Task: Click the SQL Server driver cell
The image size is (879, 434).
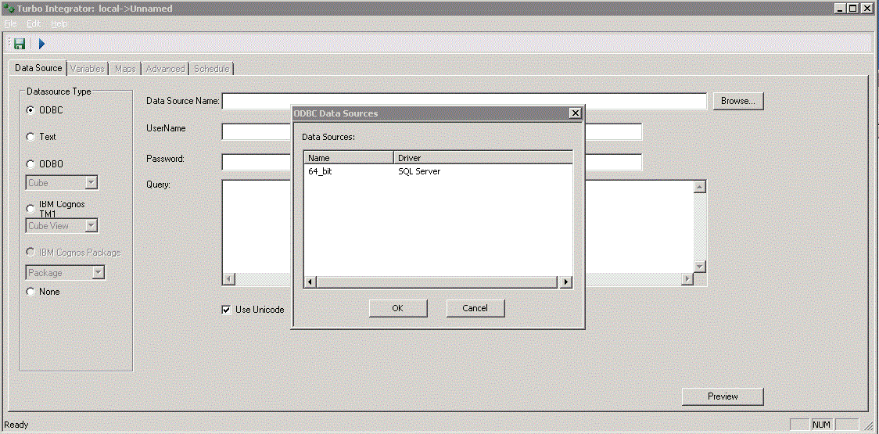Action: tap(418, 171)
